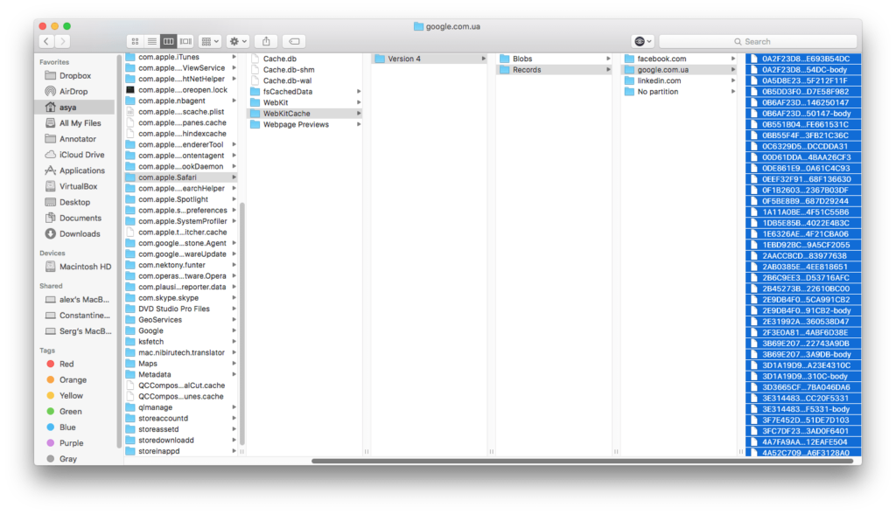Switch to cover flow view
Screen dimensions: 896x514
[185, 41]
